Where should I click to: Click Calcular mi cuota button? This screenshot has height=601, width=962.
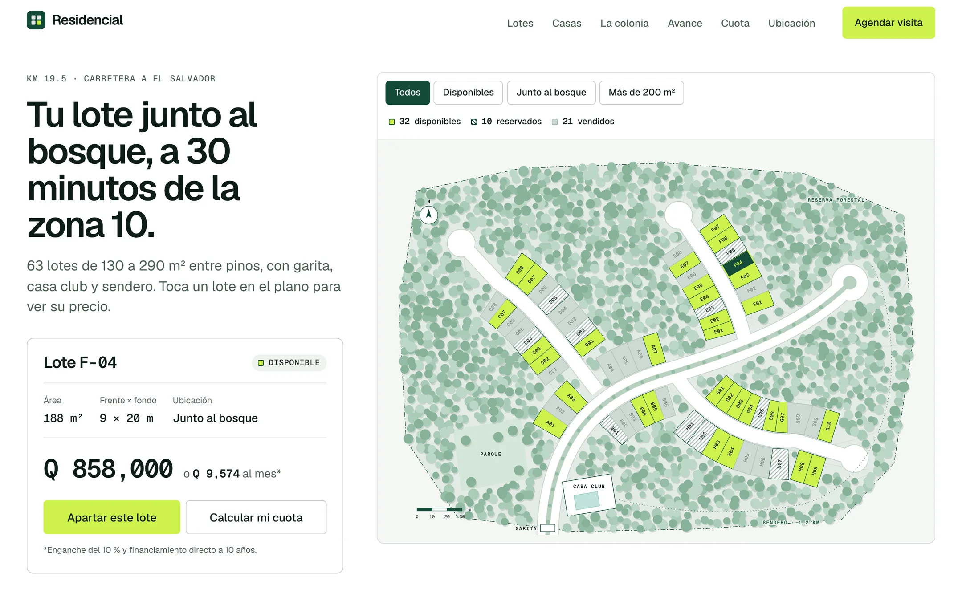(256, 517)
